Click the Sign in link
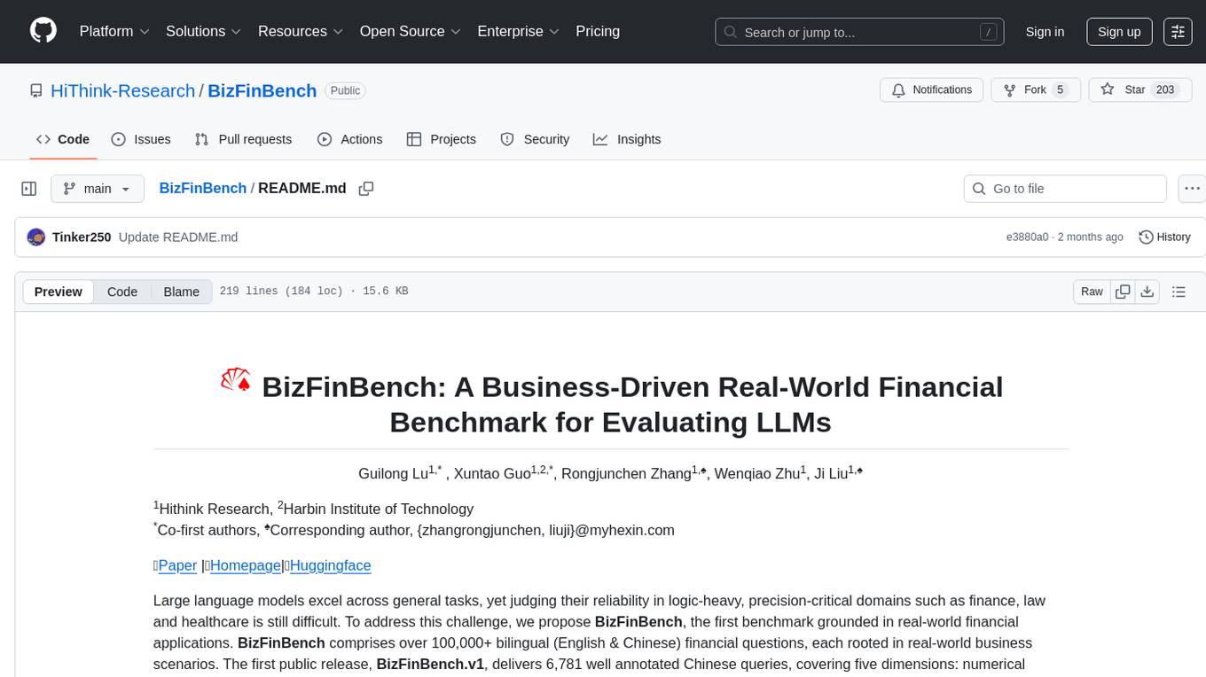Screen dimensions: 1206x677 coord(1045,32)
